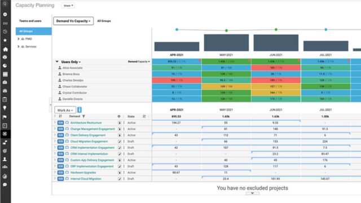Screen dimensions: 361x203
Task: Click the edit pencil on Cloud Migration Engagement row
Action: (120, 142)
